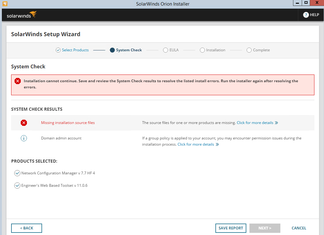The image size is (324, 235).
Task: Toggle the Network Configuration Manager checkmark
Action: point(17,173)
